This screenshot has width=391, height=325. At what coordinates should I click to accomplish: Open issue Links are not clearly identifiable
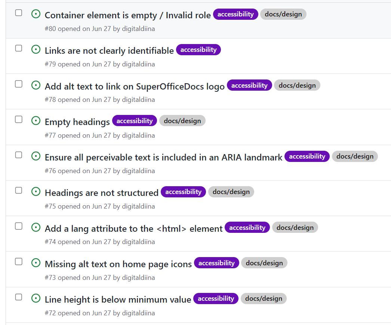pos(108,49)
